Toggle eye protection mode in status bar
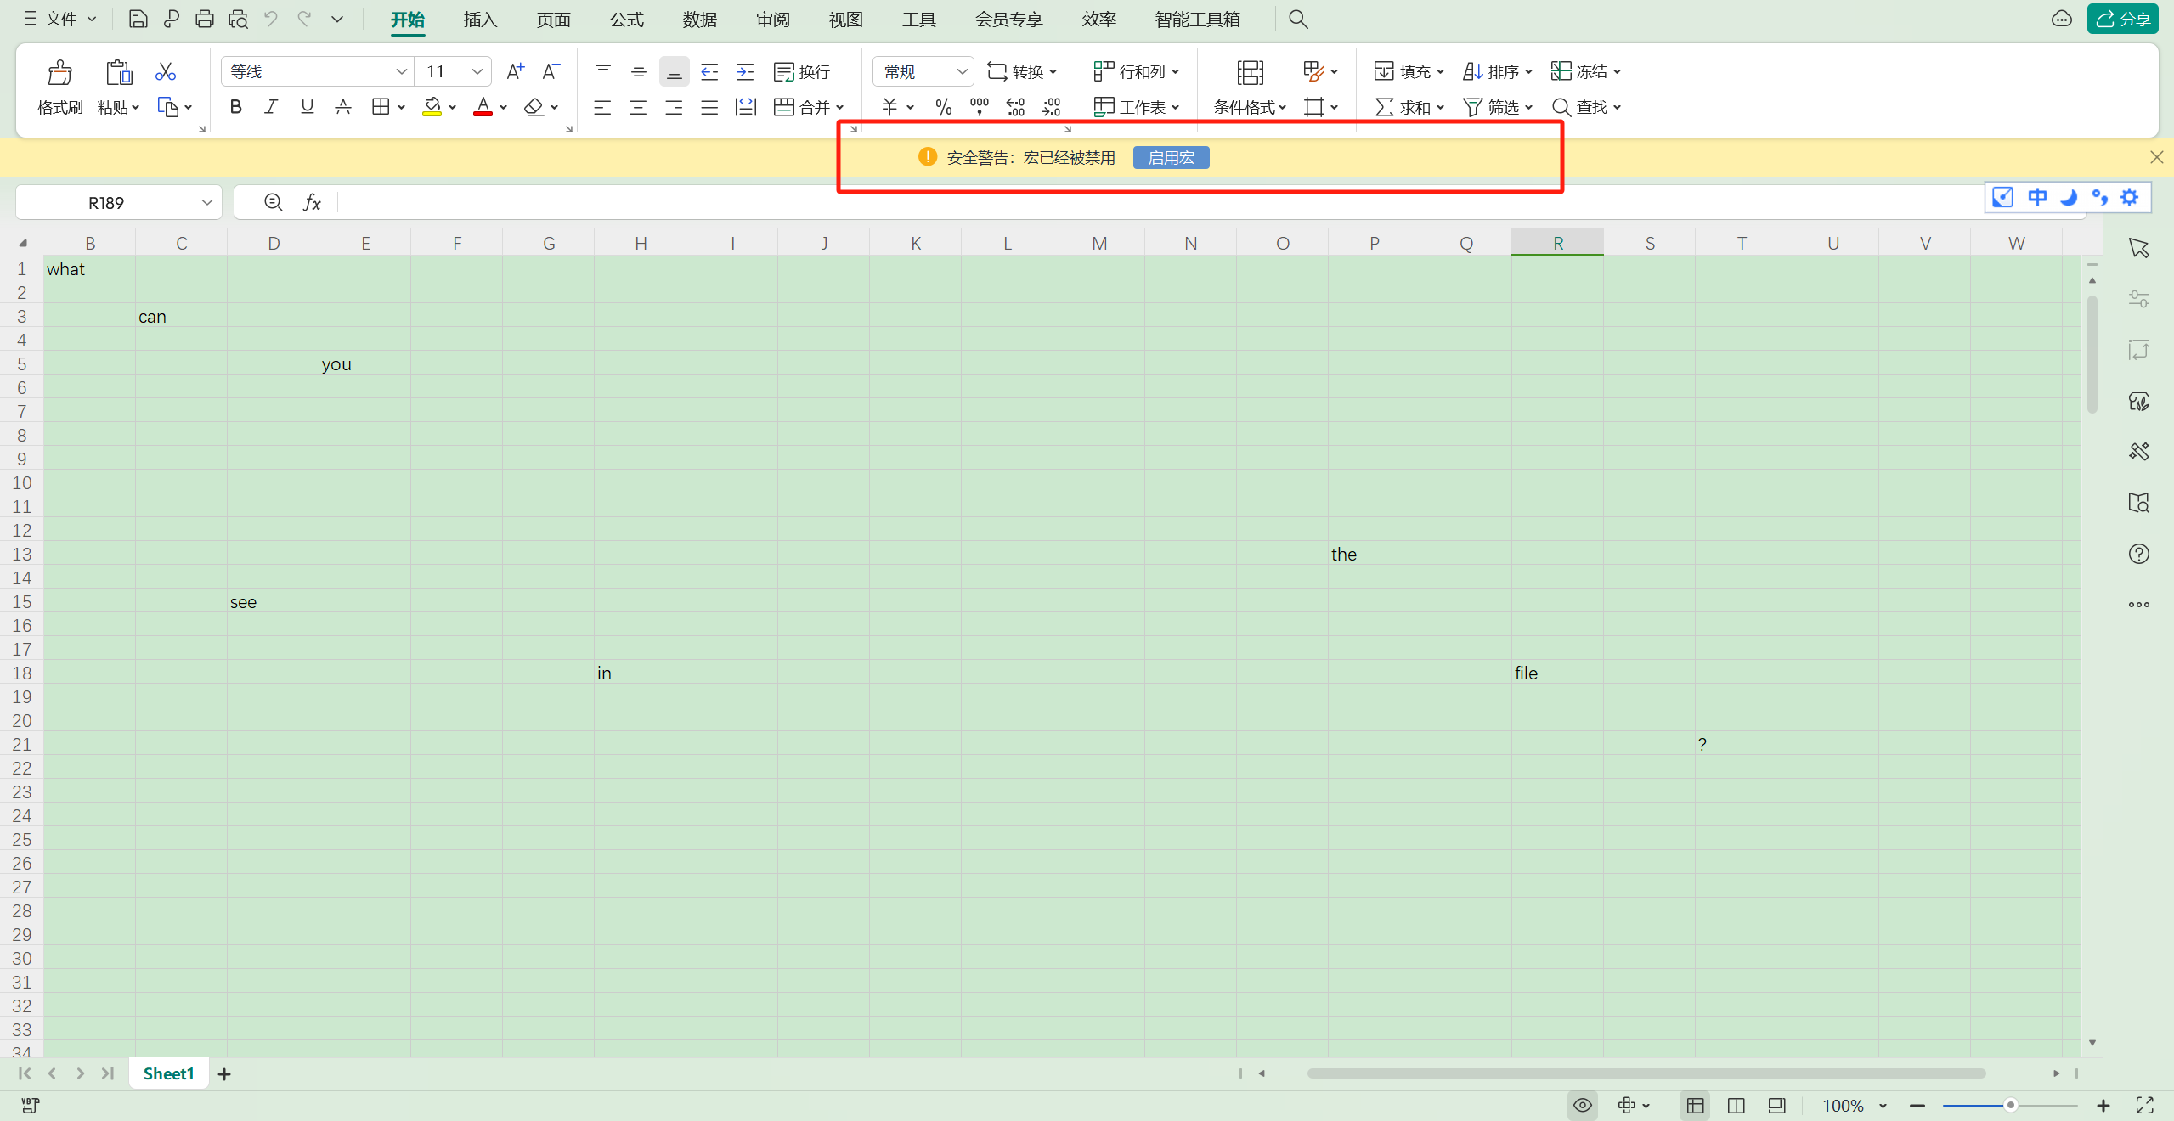Screen dimensions: 2174x1121 click(1582, 1105)
